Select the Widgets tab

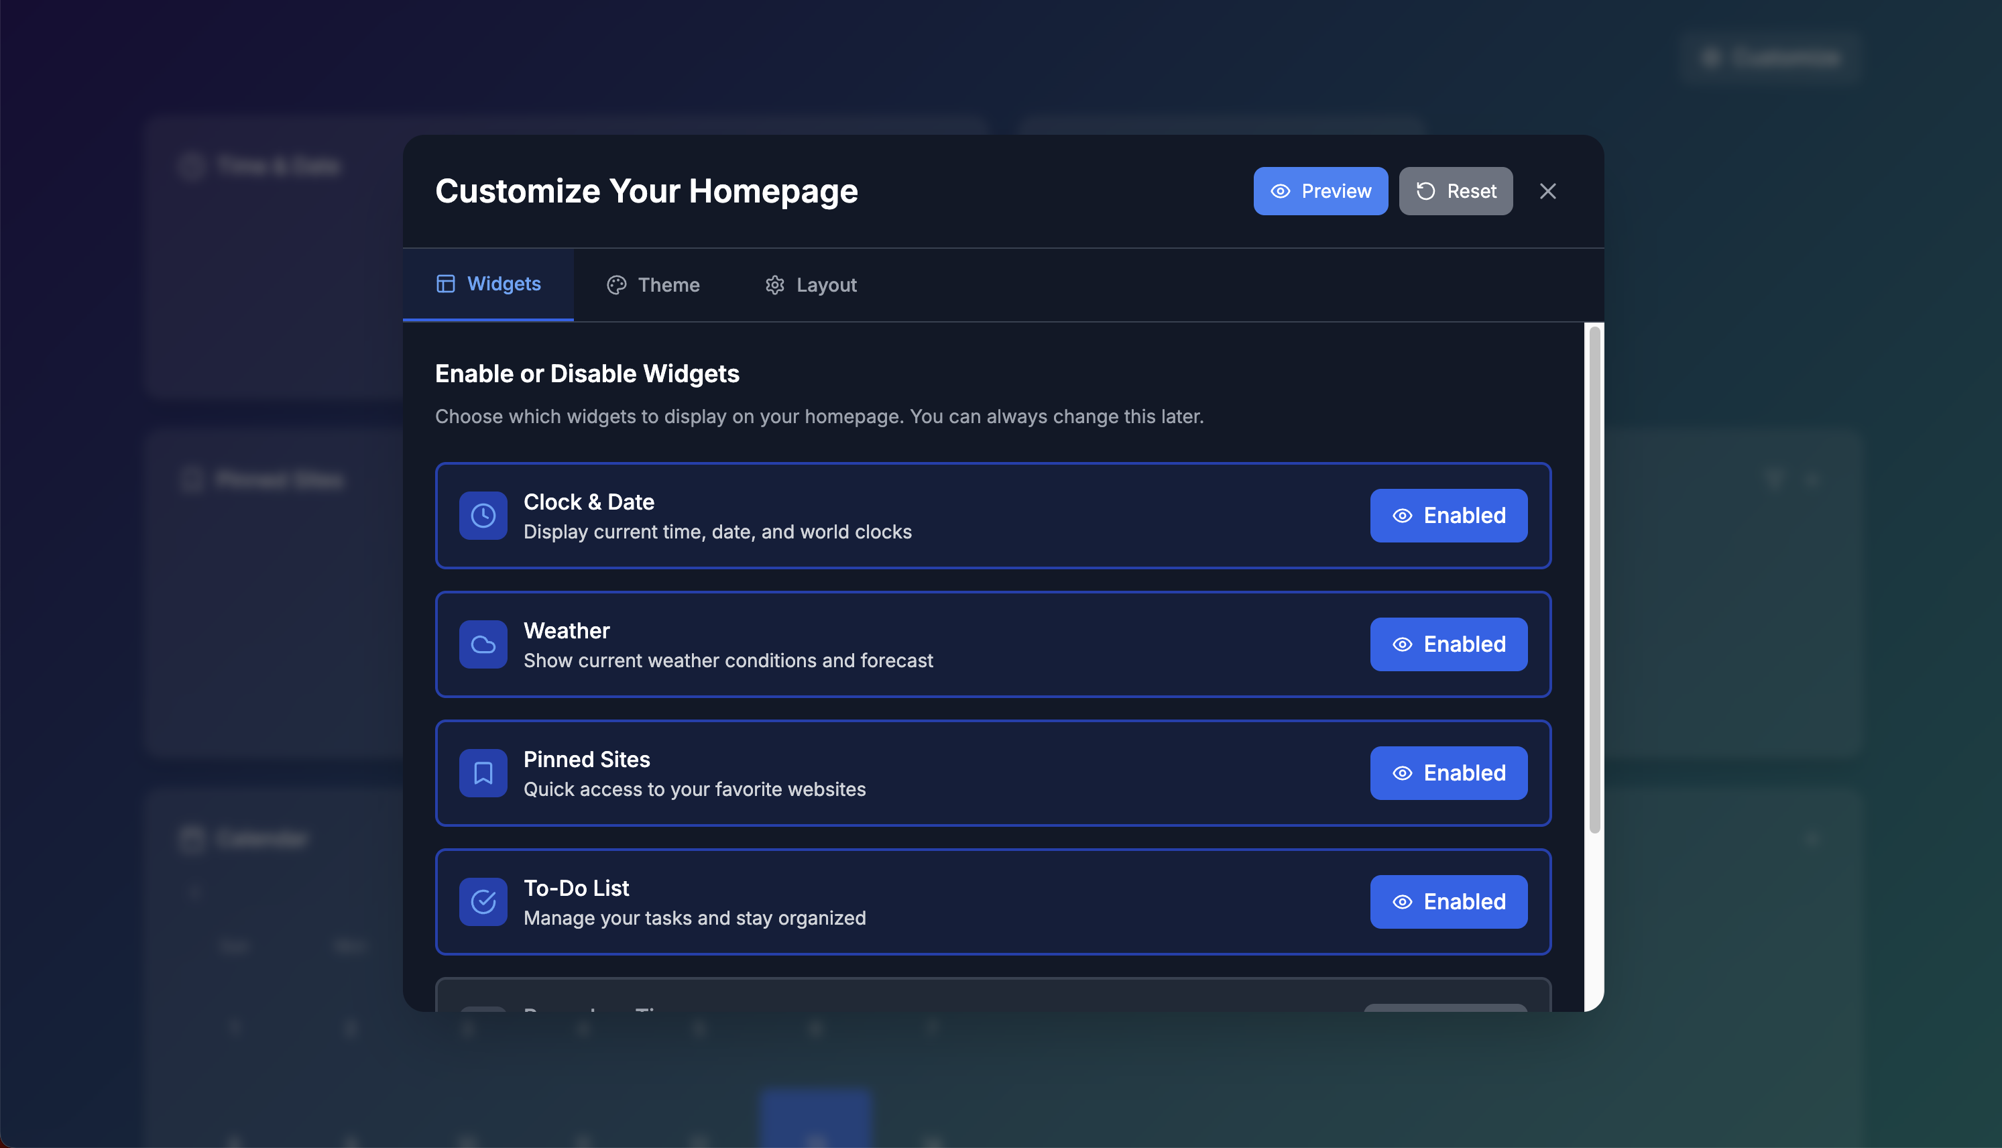489,284
